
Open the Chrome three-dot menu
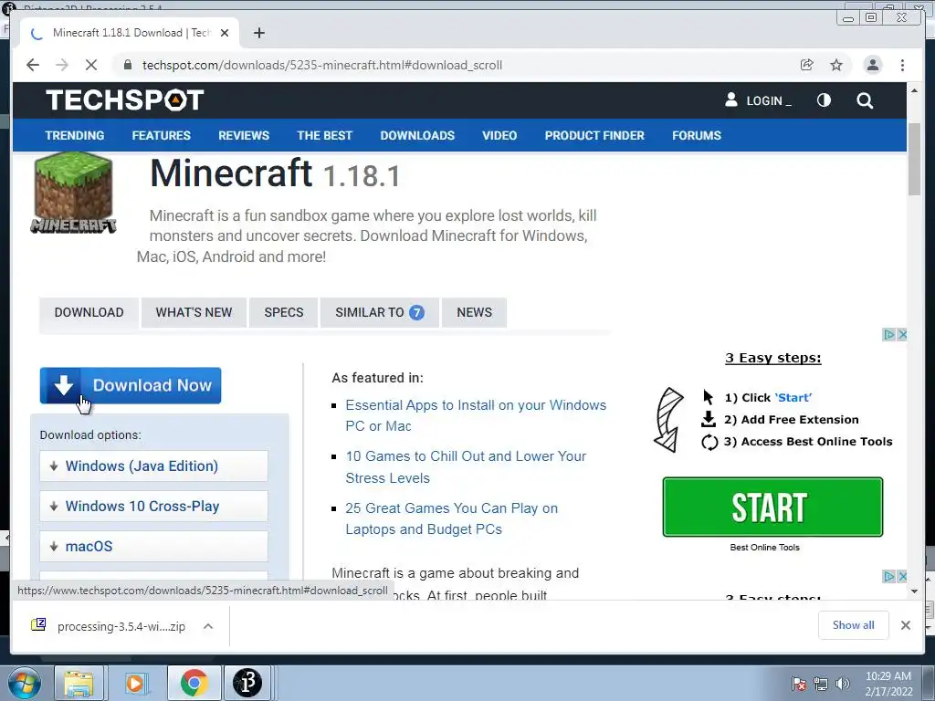[x=902, y=65]
